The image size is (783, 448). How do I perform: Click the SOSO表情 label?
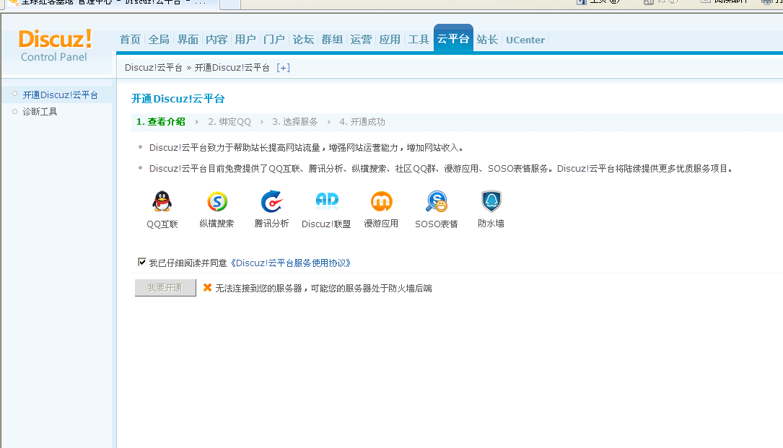[x=437, y=224]
